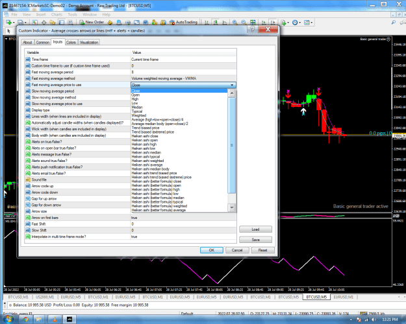Click the Save button
The width and height of the screenshot is (406, 324).
click(255, 240)
